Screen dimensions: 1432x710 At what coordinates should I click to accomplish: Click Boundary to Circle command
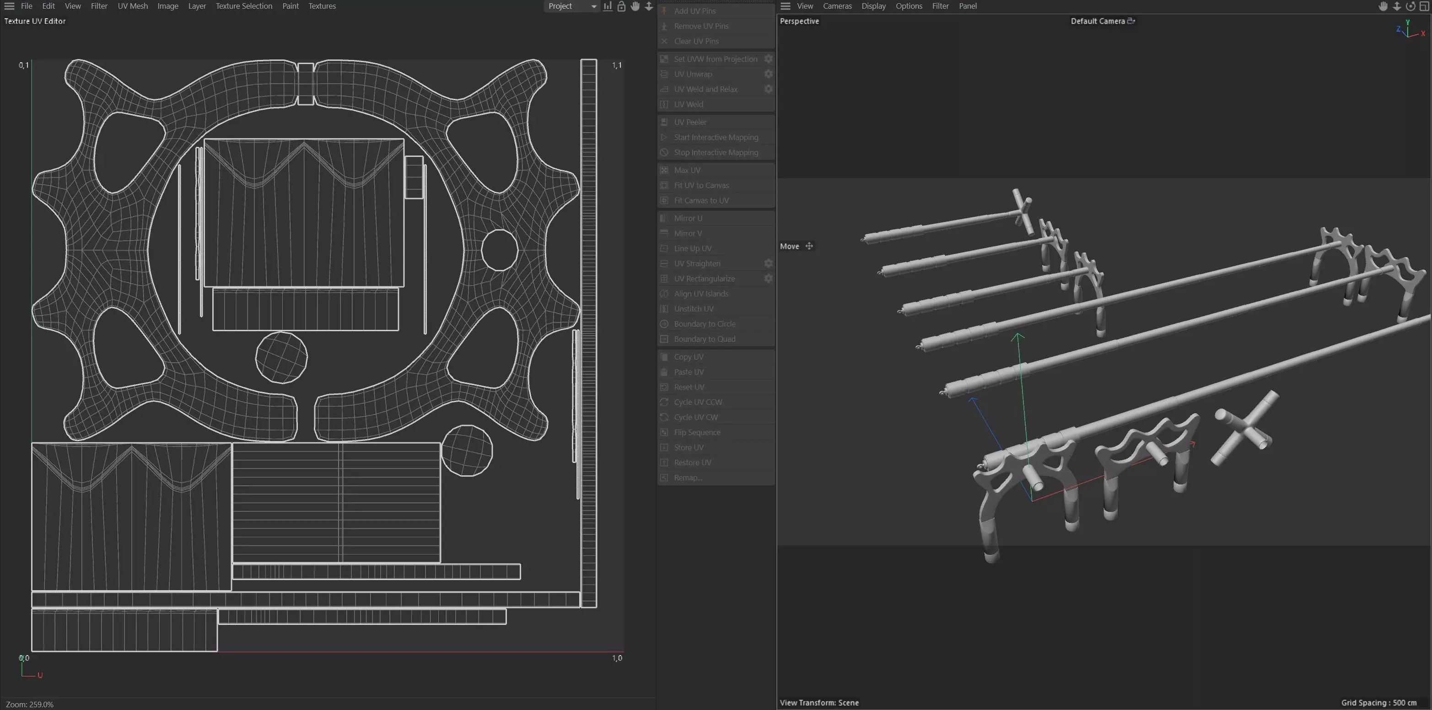coord(704,324)
